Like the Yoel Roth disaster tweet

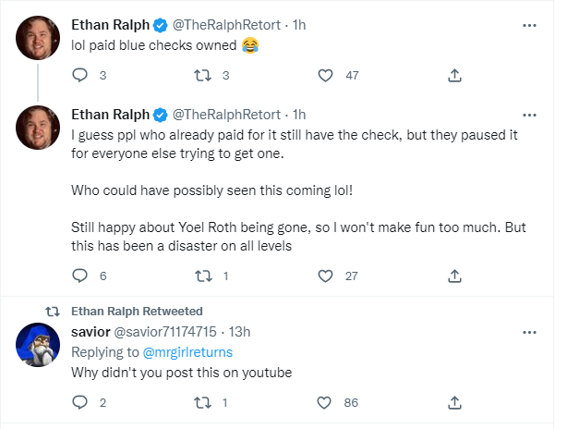[x=325, y=276]
